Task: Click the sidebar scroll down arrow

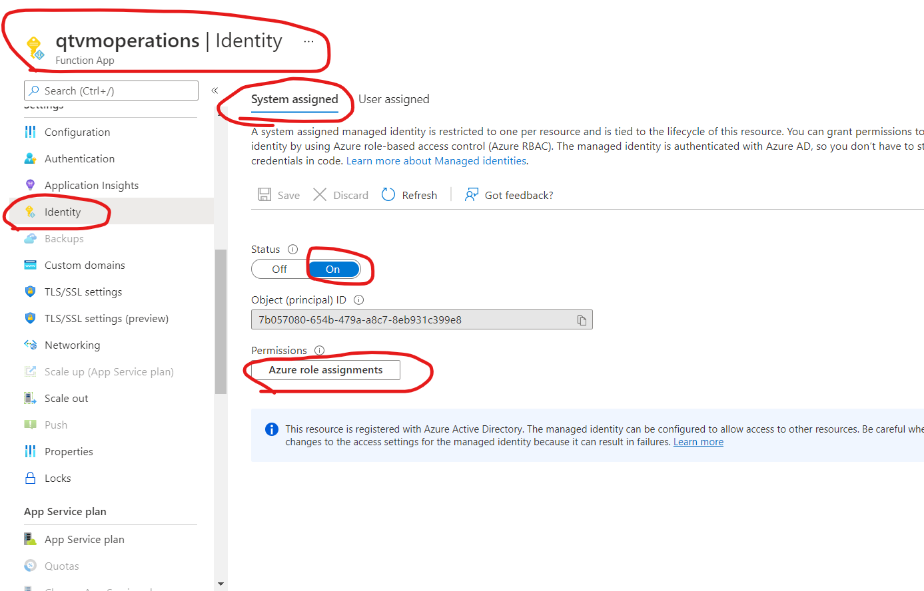Action: (x=221, y=584)
